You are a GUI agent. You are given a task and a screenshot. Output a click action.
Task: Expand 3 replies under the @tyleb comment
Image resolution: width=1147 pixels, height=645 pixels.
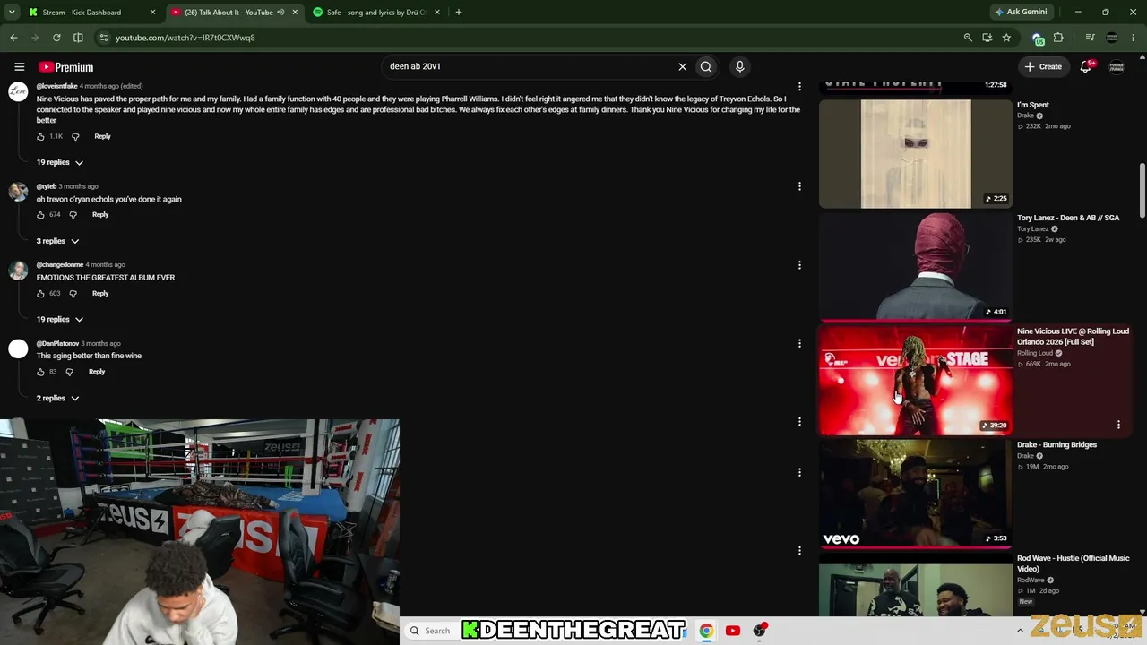click(x=57, y=241)
